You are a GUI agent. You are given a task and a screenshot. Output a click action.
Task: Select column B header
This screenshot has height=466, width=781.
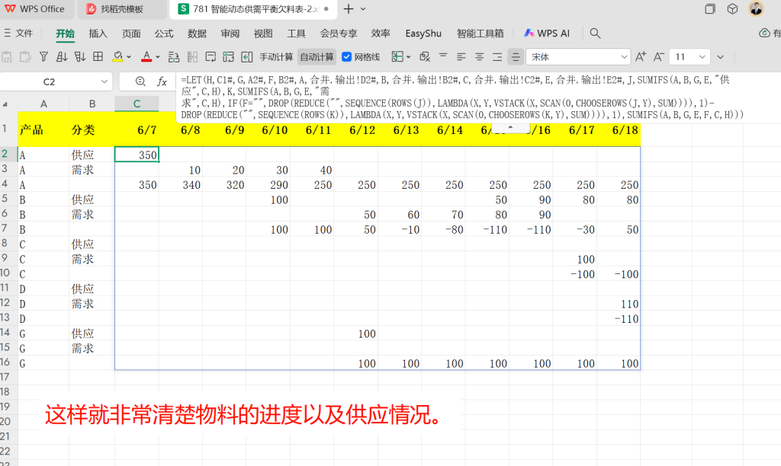[92, 104]
